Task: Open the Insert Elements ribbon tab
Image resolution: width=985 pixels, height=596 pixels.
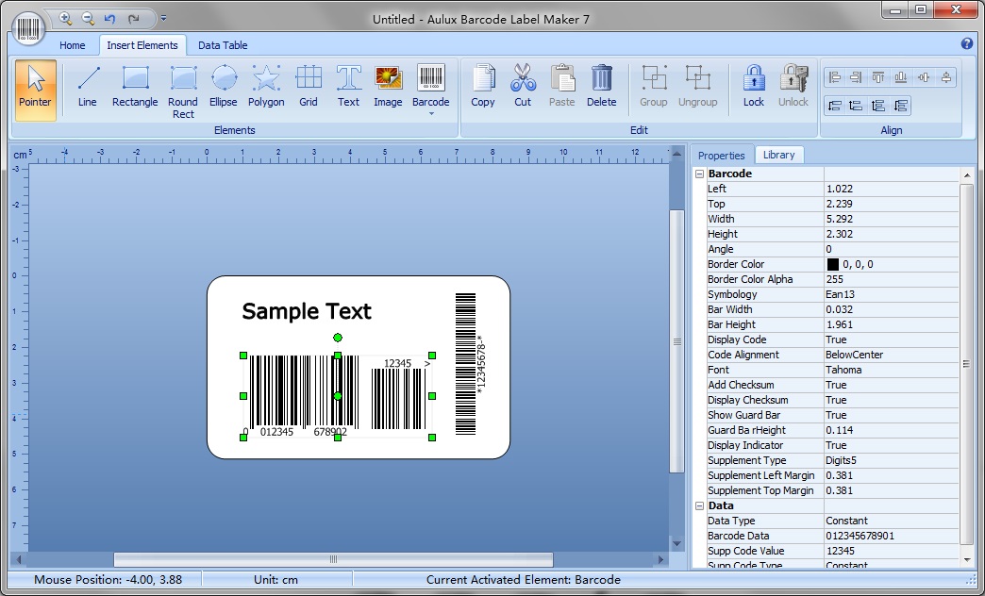Action: pyautogui.click(x=142, y=45)
